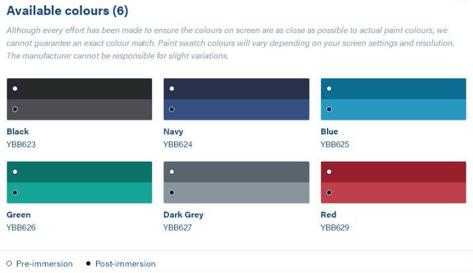Pick the Dark Grey pre-immersion swatch

pos(236,172)
